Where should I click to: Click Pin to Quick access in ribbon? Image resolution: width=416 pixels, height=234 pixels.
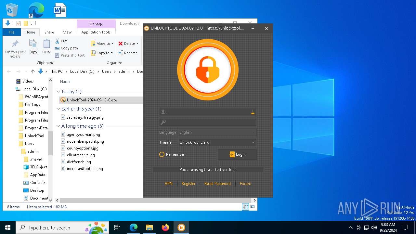click(15, 49)
